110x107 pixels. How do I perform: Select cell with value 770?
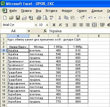(58, 102)
